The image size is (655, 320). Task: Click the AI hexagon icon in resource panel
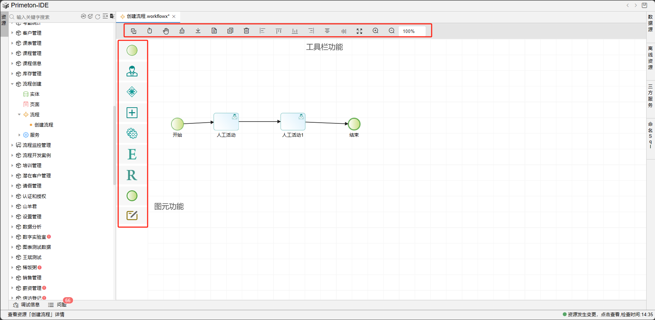[83, 16]
